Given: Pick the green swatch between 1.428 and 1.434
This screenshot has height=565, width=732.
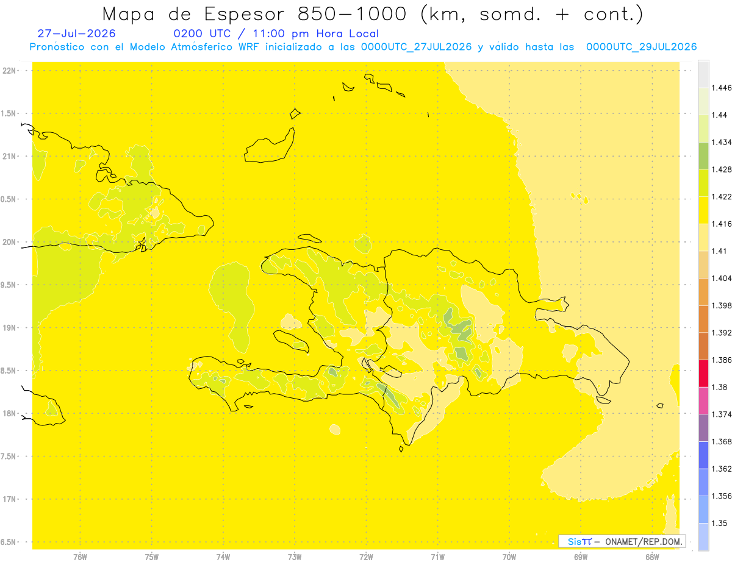Looking at the screenshot, I should point(703,155).
